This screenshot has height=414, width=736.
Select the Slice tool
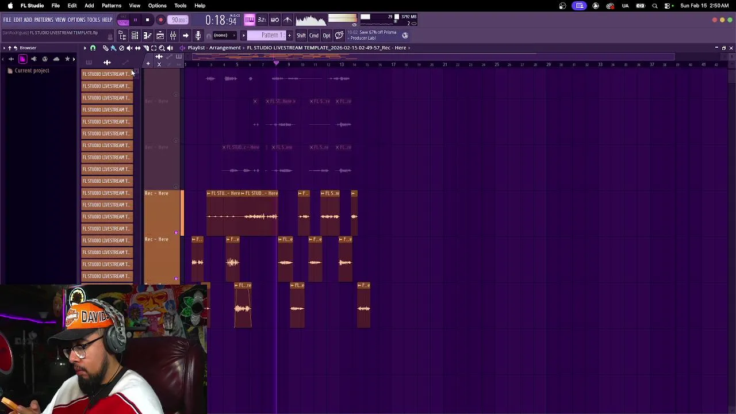[x=146, y=48]
